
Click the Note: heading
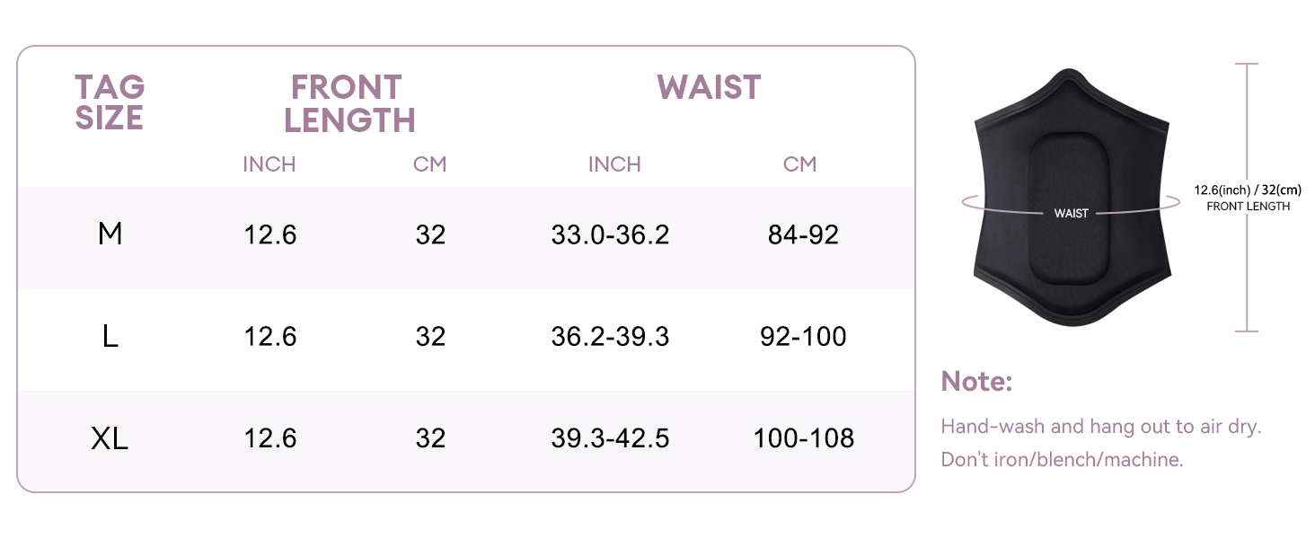point(976,382)
